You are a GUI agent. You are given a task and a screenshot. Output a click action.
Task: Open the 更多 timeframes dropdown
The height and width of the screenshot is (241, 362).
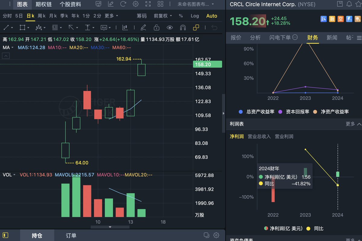(x=111, y=16)
